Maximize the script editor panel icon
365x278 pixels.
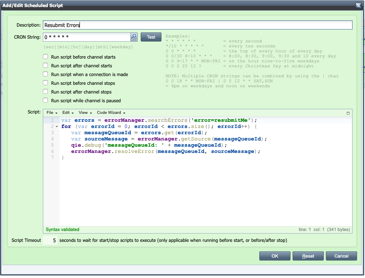pos(348,113)
